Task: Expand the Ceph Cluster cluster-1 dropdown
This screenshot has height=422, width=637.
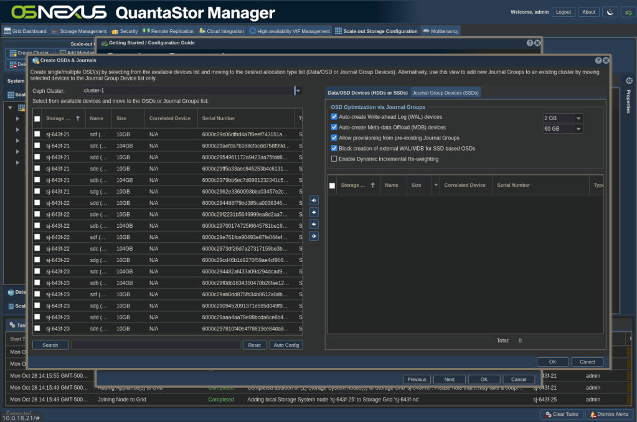Action: coord(298,91)
